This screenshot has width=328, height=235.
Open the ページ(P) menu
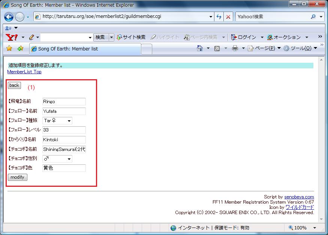click(262, 48)
